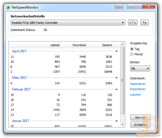Click the Löschen database link
Image resolution: width=162 pixels, height=138 pixels.
point(135,95)
